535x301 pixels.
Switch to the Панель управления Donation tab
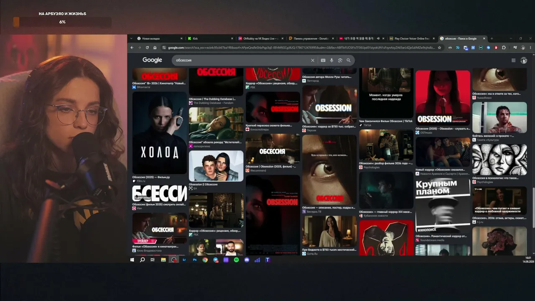tap(312, 38)
